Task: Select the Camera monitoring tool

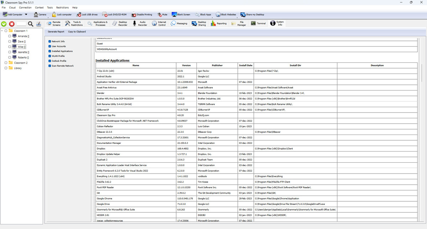Action: [40, 15]
